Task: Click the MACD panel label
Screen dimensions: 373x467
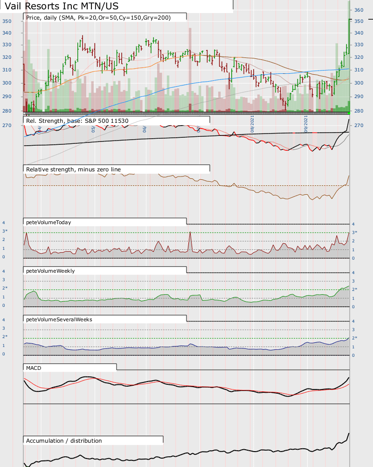Action: point(34,368)
